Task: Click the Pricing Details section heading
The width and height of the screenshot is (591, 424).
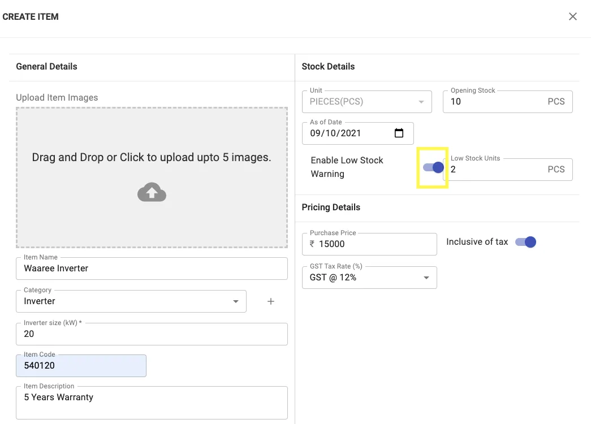Action: [x=331, y=207]
